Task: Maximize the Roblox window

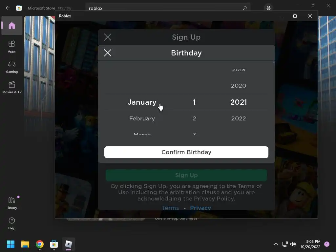Action: pos(295,16)
